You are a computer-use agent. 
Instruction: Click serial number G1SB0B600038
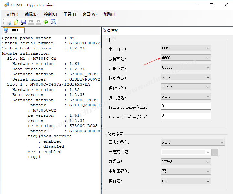pos(84,131)
